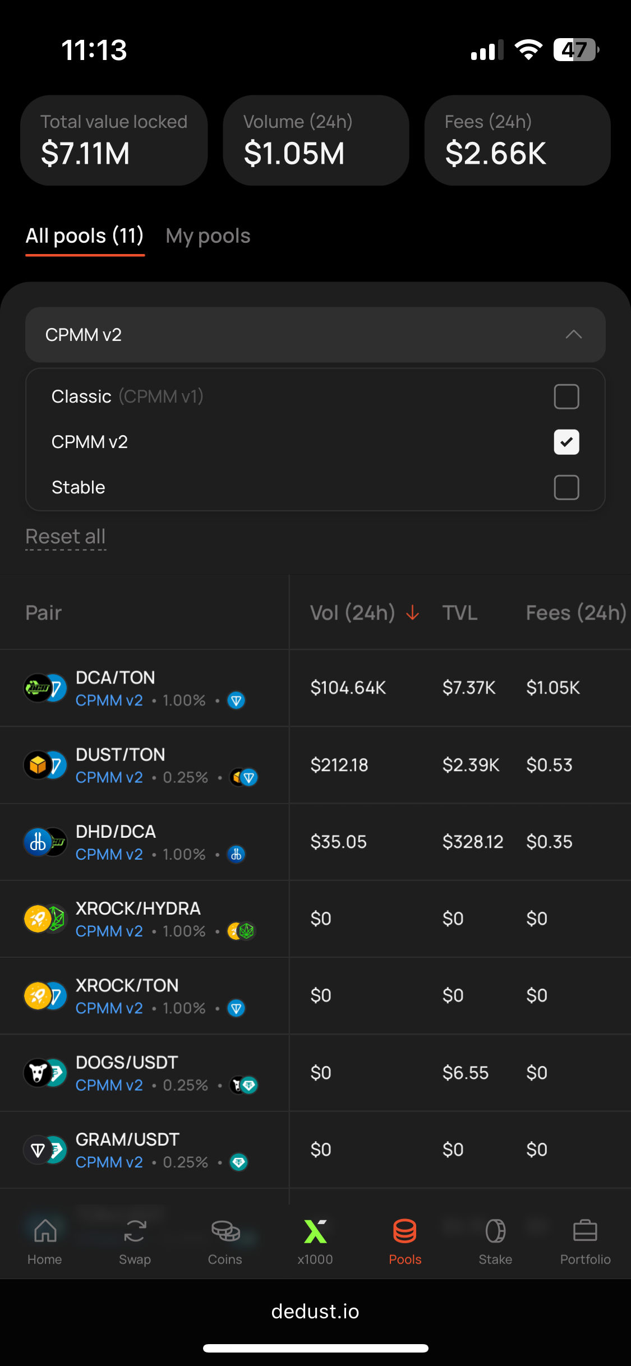Image resolution: width=631 pixels, height=1366 pixels.
Task: Enable the Classic (CPMM v1) checkbox
Action: (566, 396)
